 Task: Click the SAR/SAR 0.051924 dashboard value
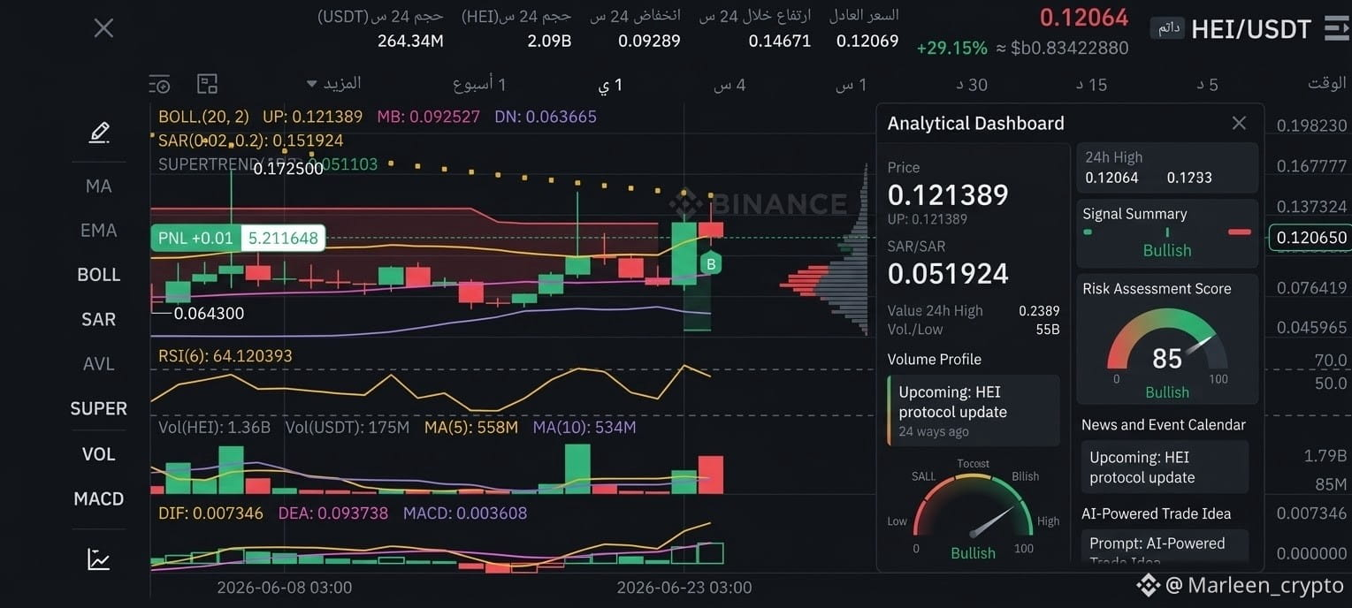[x=948, y=274]
